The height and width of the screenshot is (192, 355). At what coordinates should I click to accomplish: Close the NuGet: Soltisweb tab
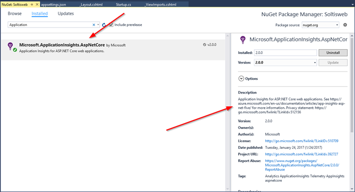(x=37, y=4)
